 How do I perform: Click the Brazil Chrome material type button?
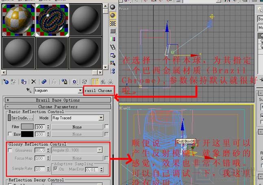point(99,91)
